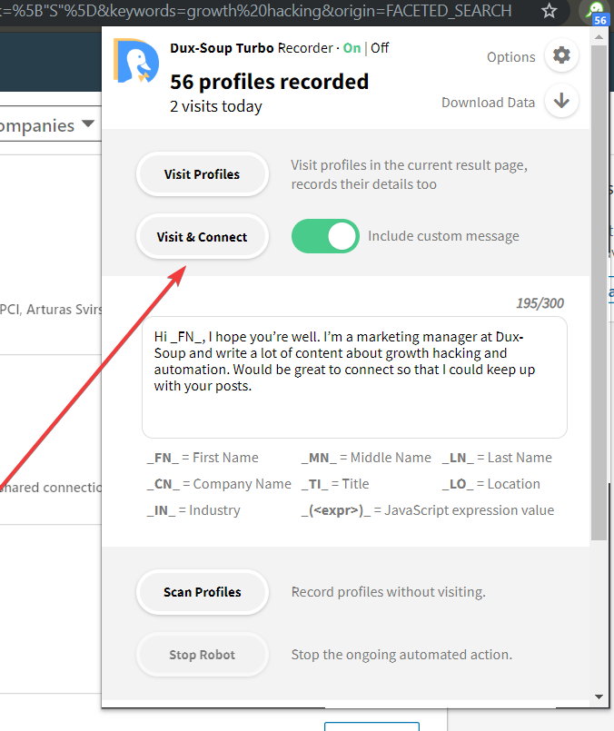Click the Visit profiles in current result description

point(410,175)
